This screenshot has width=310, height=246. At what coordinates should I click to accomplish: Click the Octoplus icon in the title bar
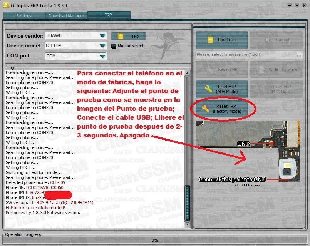5,5
